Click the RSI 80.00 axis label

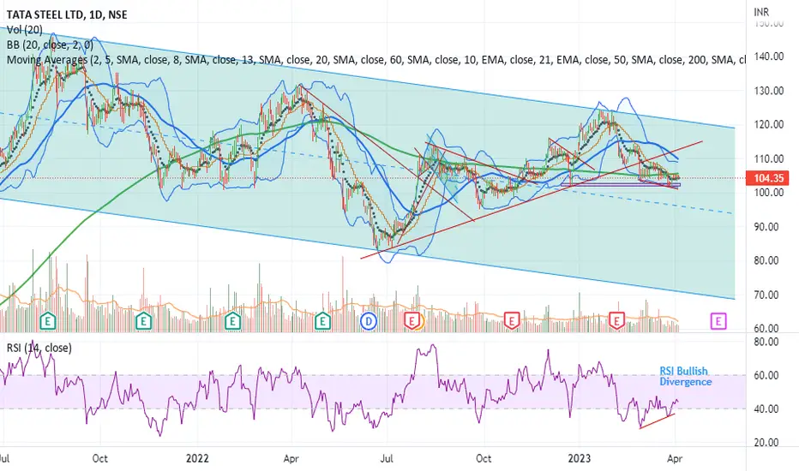click(x=766, y=342)
